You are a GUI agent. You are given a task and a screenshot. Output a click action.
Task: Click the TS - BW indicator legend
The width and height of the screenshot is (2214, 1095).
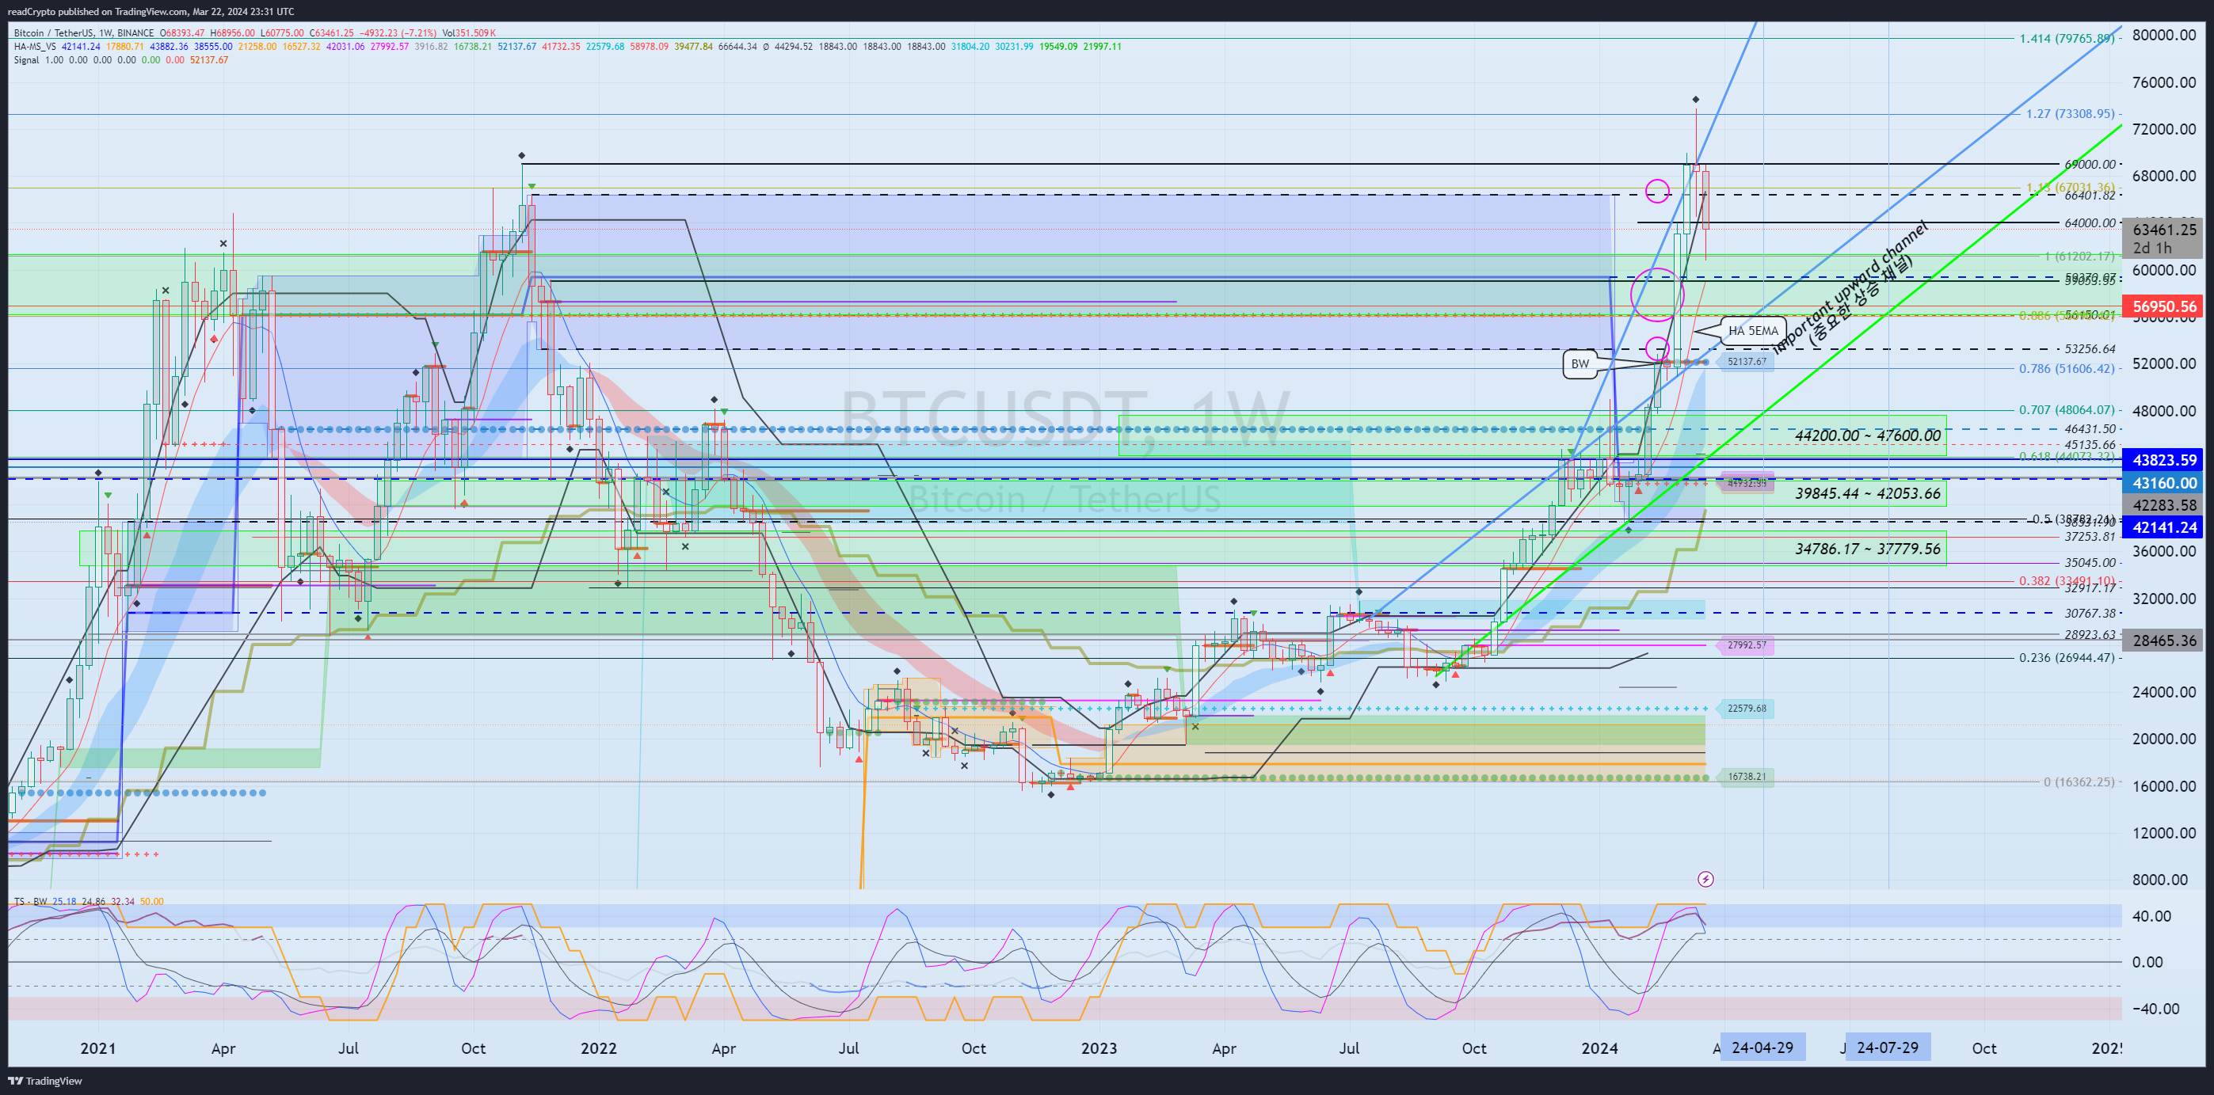click(30, 901)
